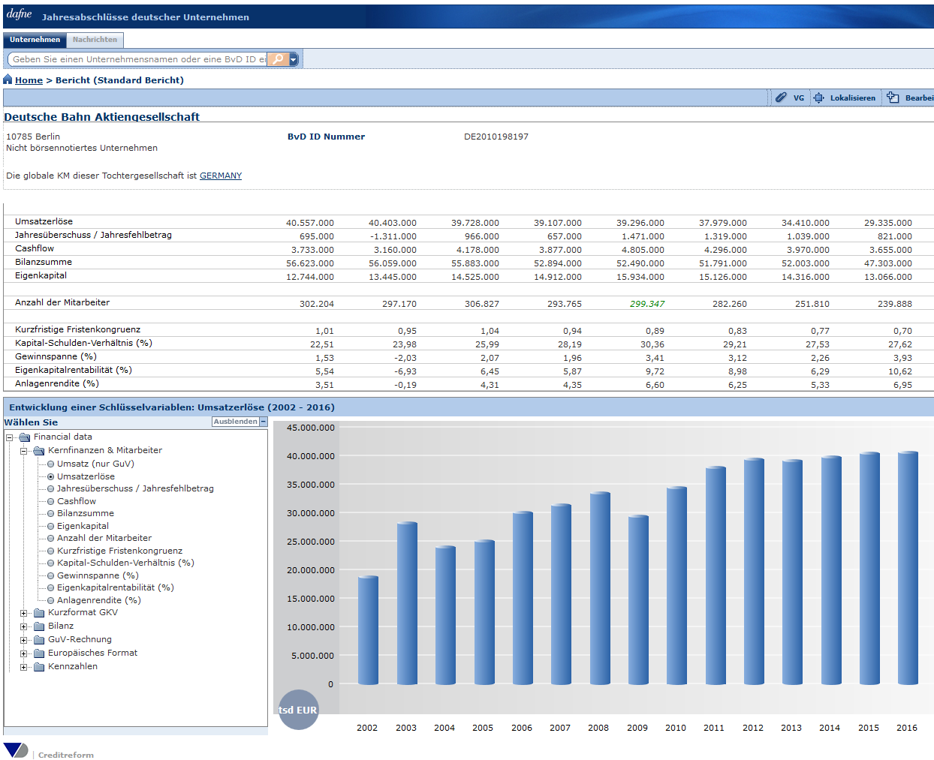Expand the Kurzformat GKV node
This screenshot has width=934, height=760.
[x=23, y=613]
